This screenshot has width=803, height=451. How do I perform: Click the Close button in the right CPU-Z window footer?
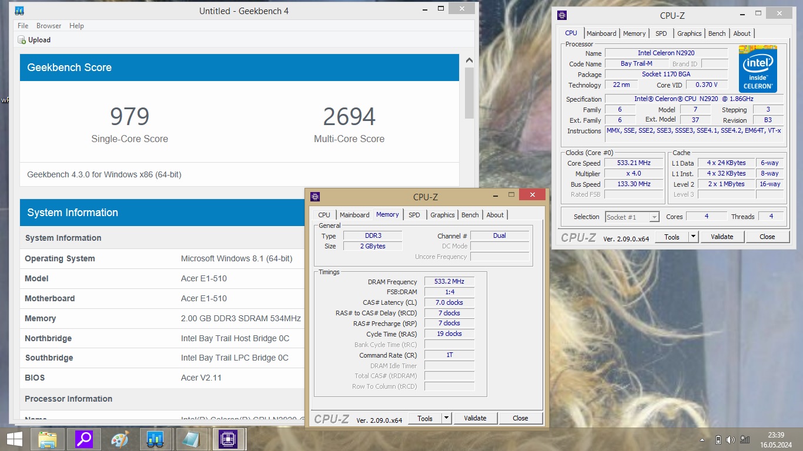[767, 237]
